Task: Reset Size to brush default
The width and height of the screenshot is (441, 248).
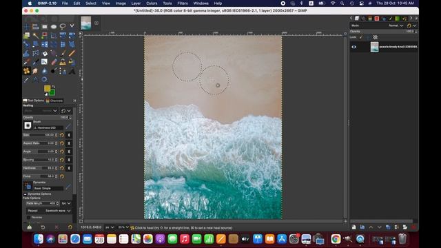Action: (x=62, y=135)
